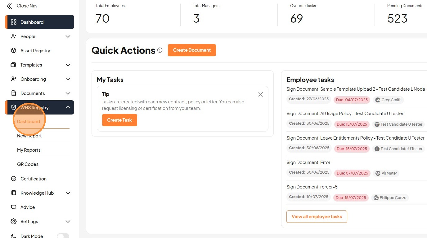Expand the People menu chevron

(68, 36)
